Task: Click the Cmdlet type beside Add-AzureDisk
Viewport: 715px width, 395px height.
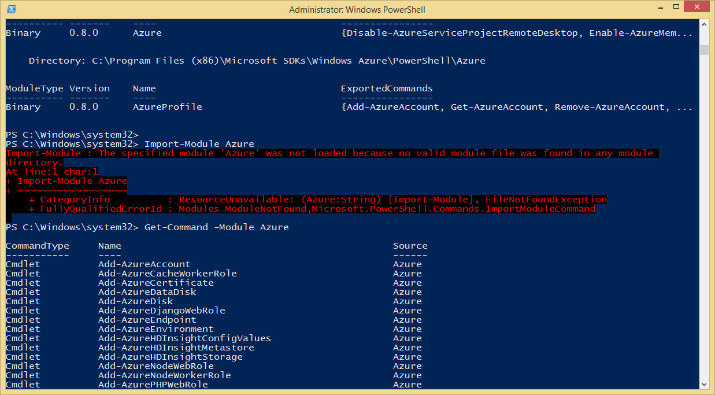Action: [x=23, y=301]
